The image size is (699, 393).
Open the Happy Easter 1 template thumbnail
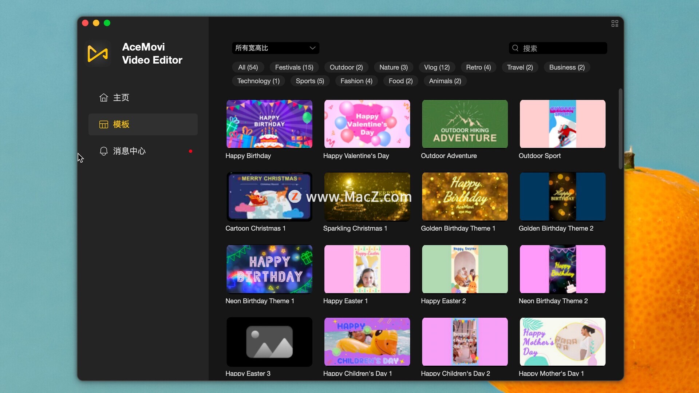[x=367, y=269]
